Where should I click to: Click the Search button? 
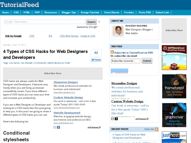tap(91, 22)
